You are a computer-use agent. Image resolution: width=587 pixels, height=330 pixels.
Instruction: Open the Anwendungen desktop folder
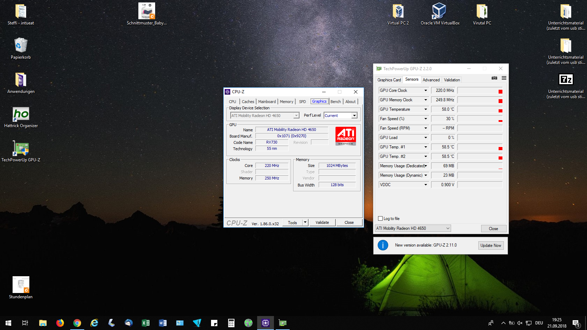pos(21,83)
